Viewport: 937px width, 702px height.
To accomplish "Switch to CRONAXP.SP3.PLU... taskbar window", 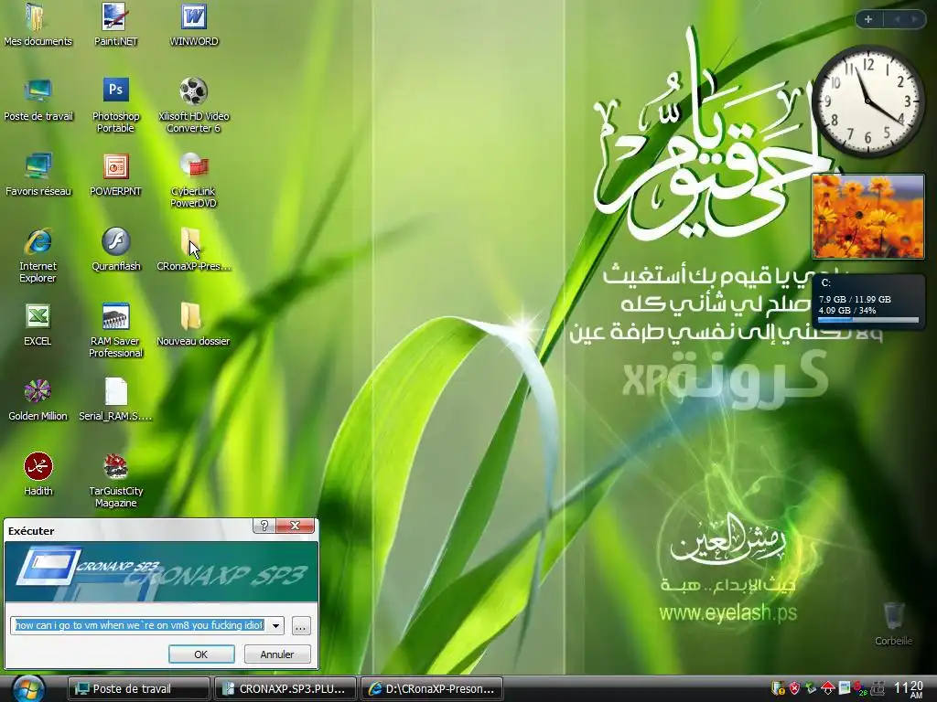I will [x=285, y=689].
